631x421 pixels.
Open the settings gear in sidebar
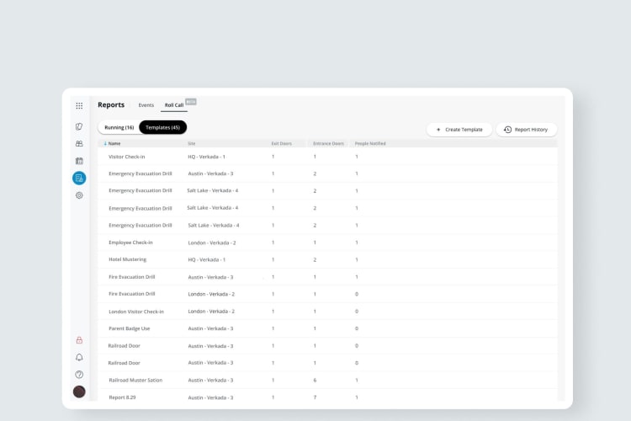pyautogui.click(x=79, y=195)
